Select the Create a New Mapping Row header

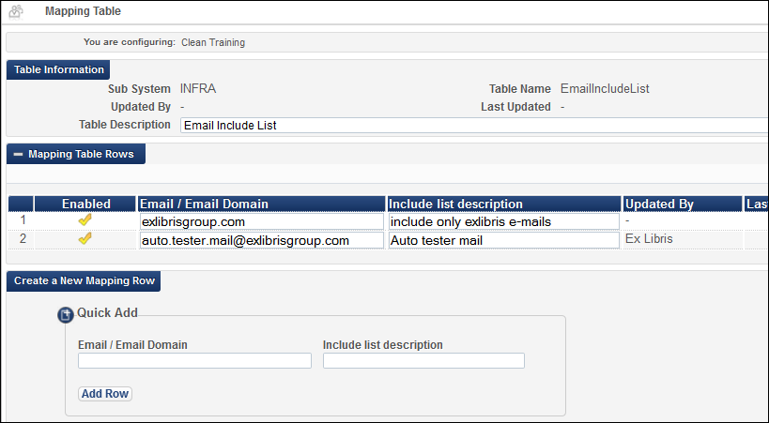pos(84,280)
